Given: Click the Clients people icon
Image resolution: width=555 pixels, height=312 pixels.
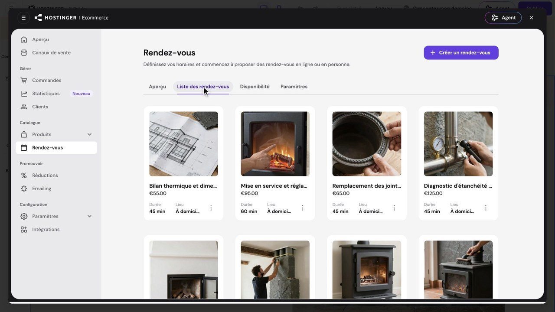Looking at the screenshot, I should tap(24, 107).
